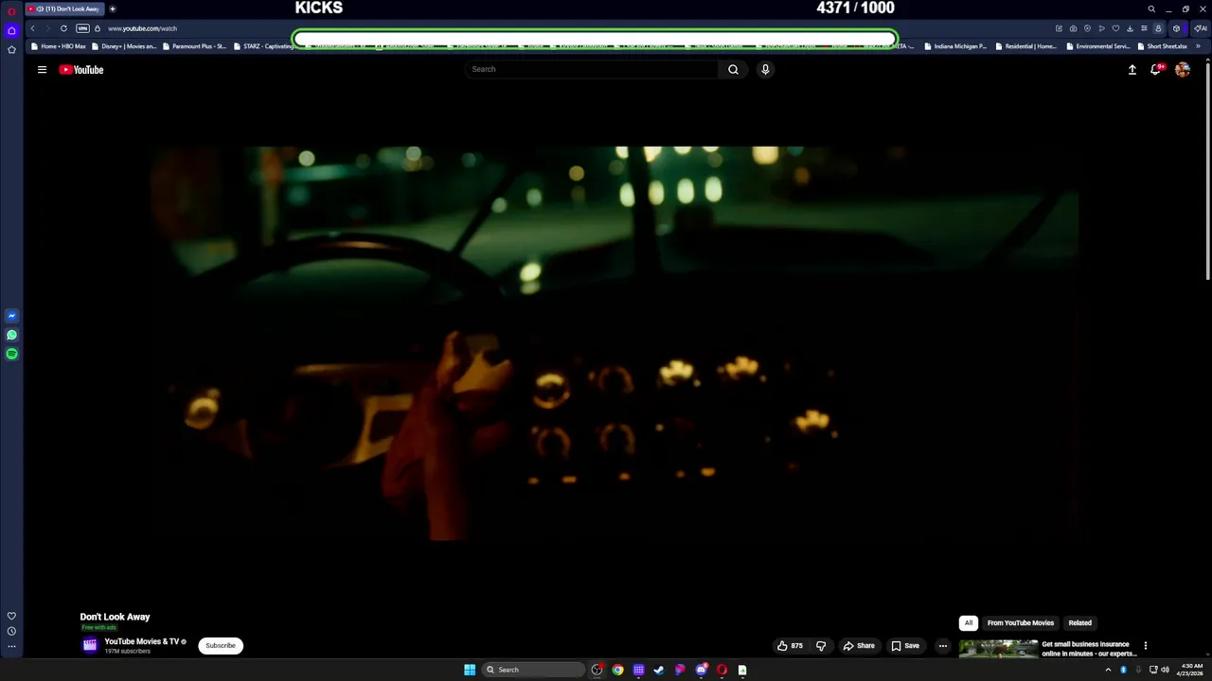1212x681 pixels.
Task: Subscribe to YouTube Movies & TV
Action: pyautogui.click(x=221, y=646)
